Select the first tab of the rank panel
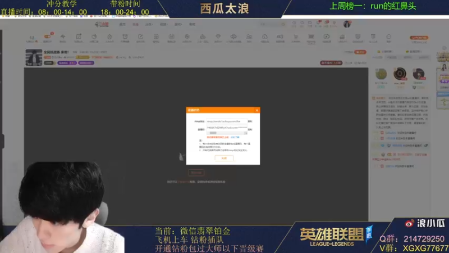 click(x=377, y=57)
